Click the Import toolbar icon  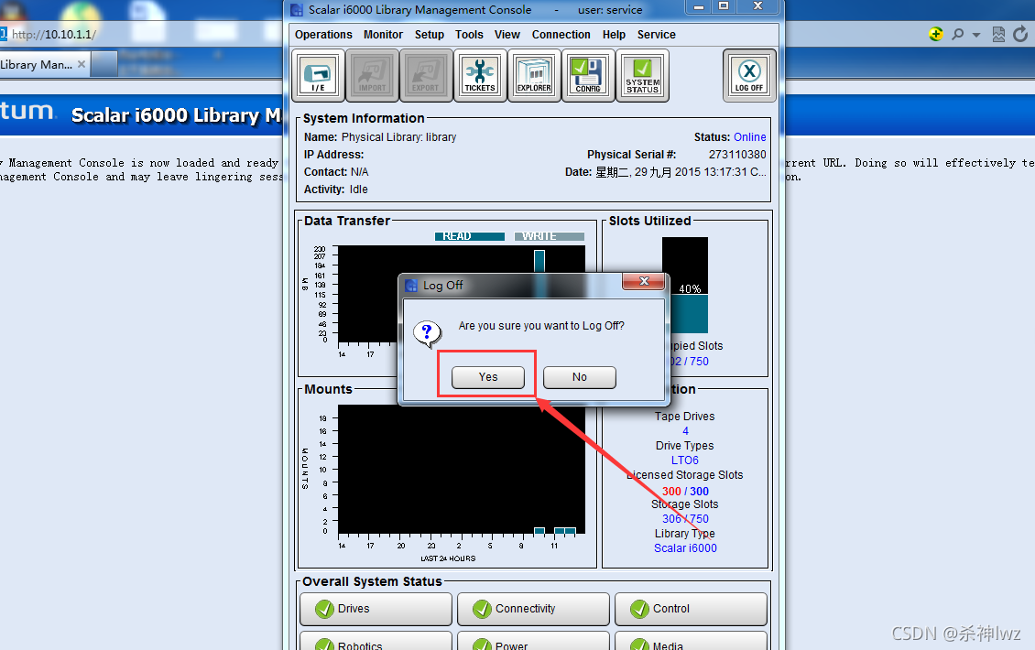(372, 76)
